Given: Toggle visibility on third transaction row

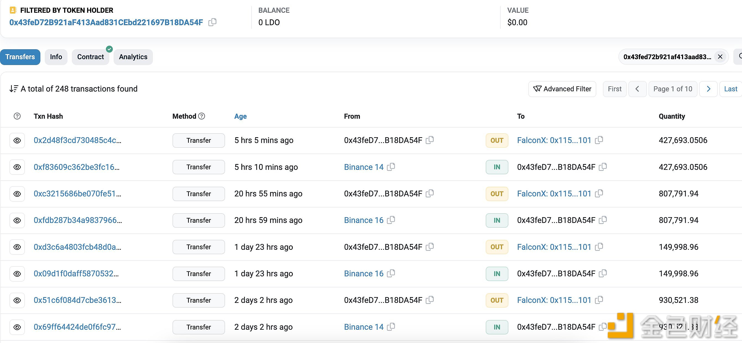Looking at the screenshot, I should [x=17, y=193].
